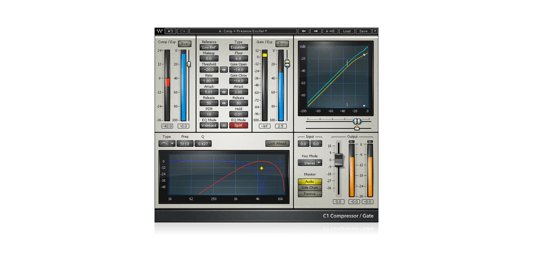Click the Save button
This screenshot has height=266, width=533.
tap(364, 31)
